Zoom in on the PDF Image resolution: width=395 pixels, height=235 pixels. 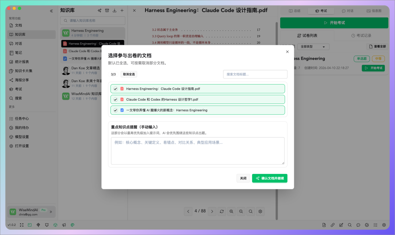[231, 211]
